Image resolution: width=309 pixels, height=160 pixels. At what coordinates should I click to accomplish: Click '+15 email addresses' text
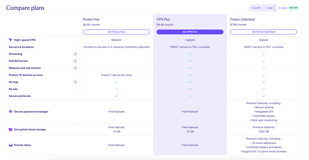263,143
